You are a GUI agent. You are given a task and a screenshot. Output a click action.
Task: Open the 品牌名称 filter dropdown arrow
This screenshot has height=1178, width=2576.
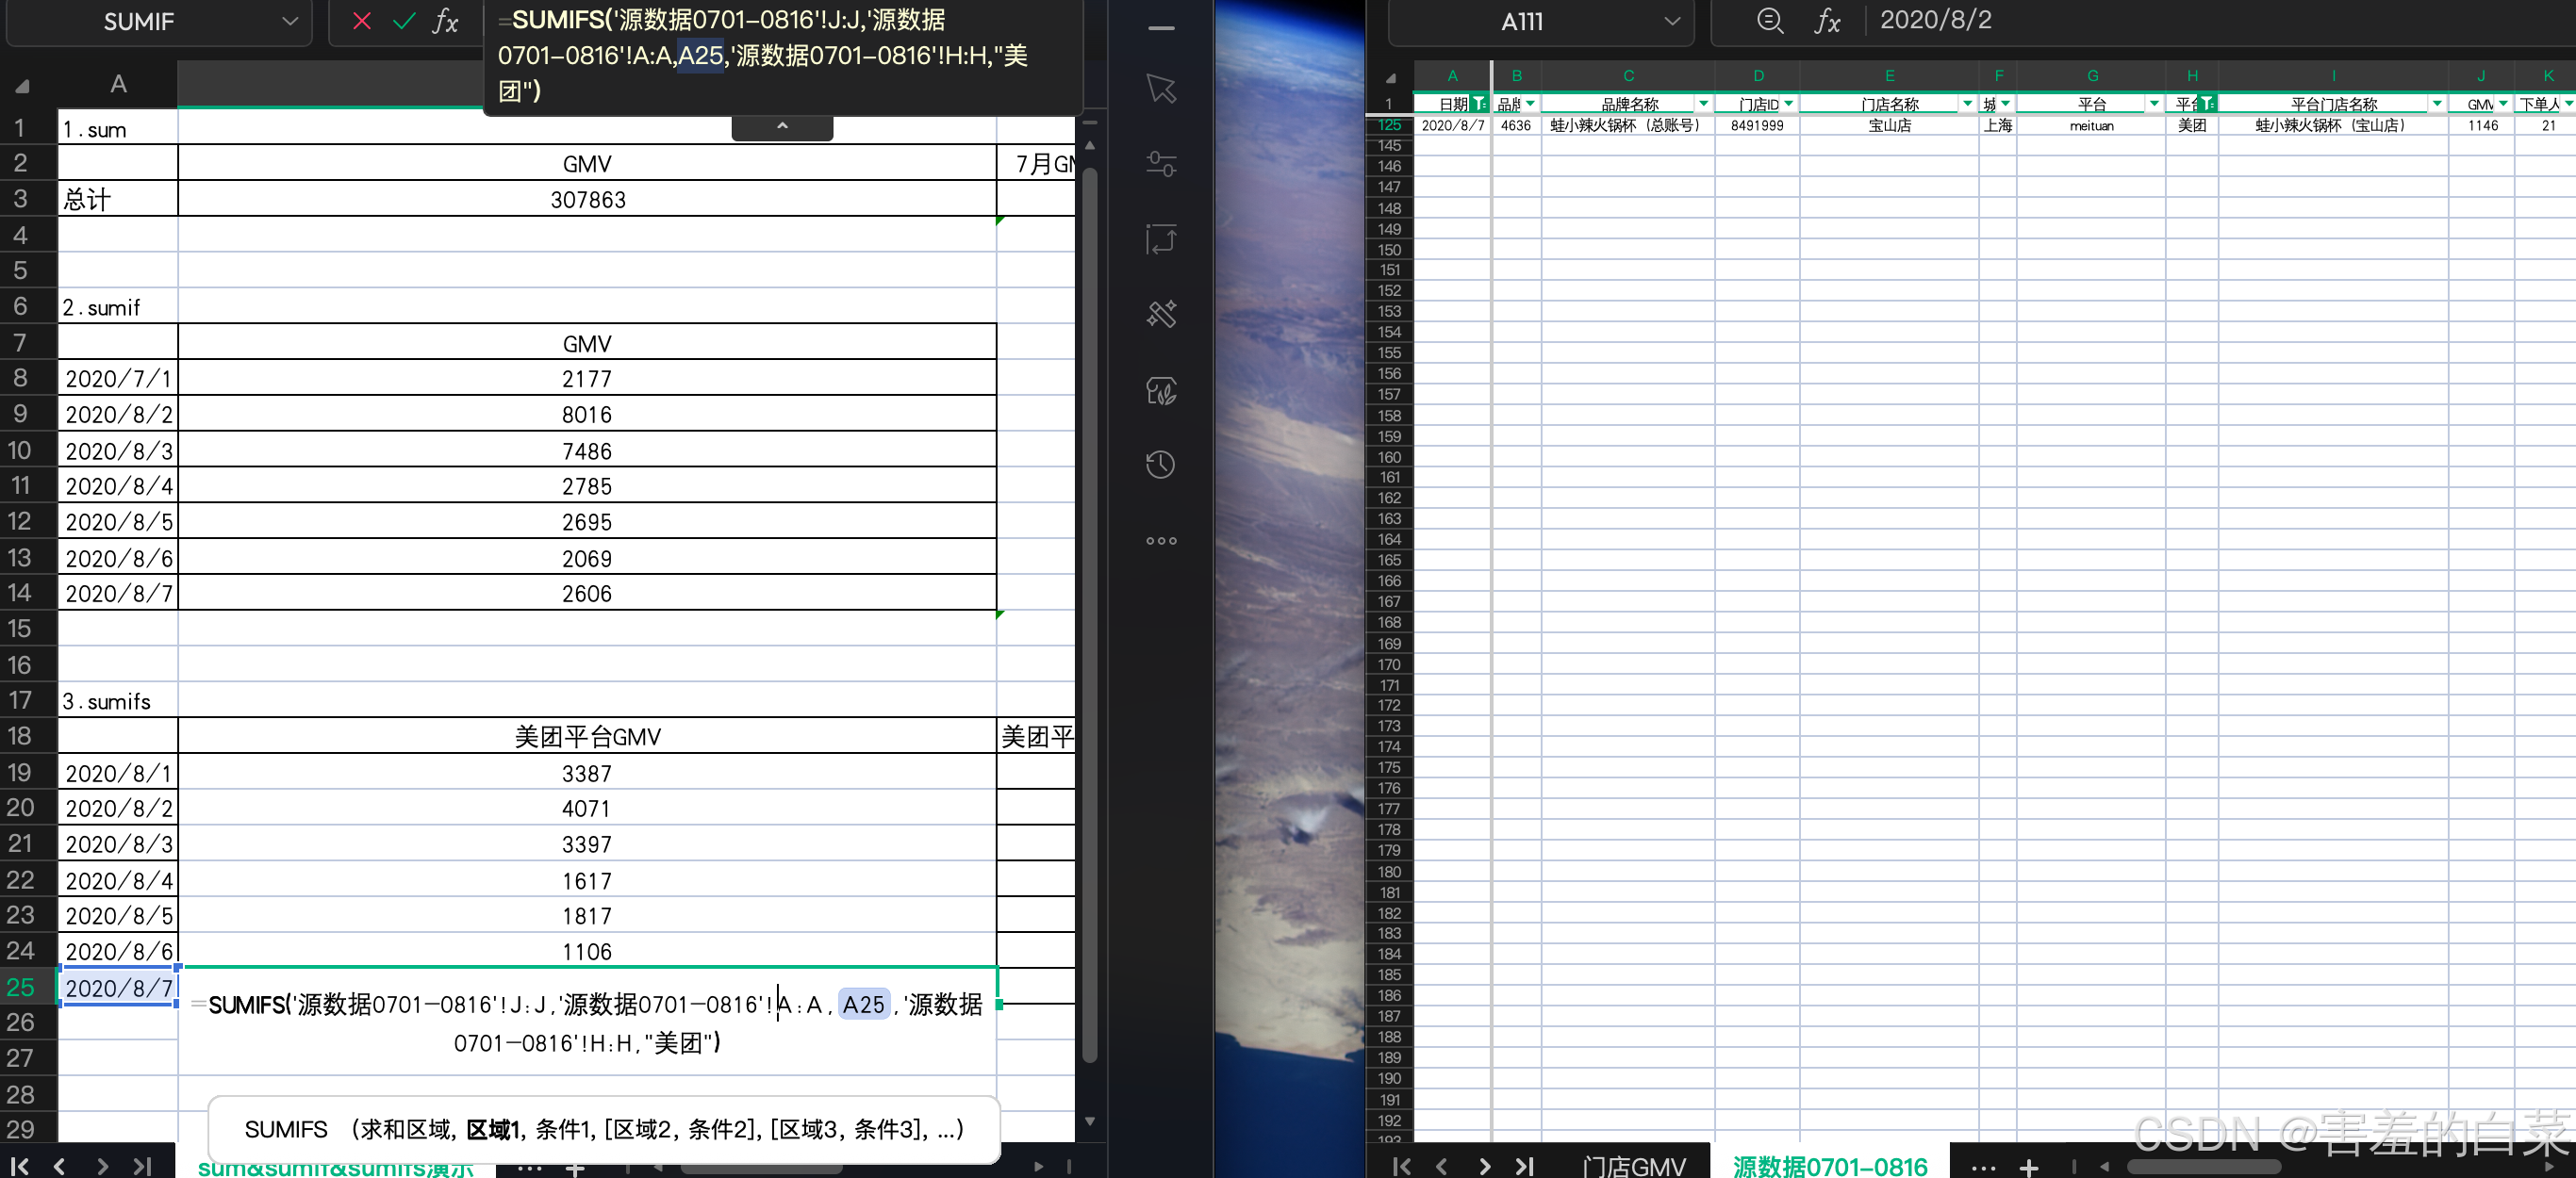coord(1703,104)
